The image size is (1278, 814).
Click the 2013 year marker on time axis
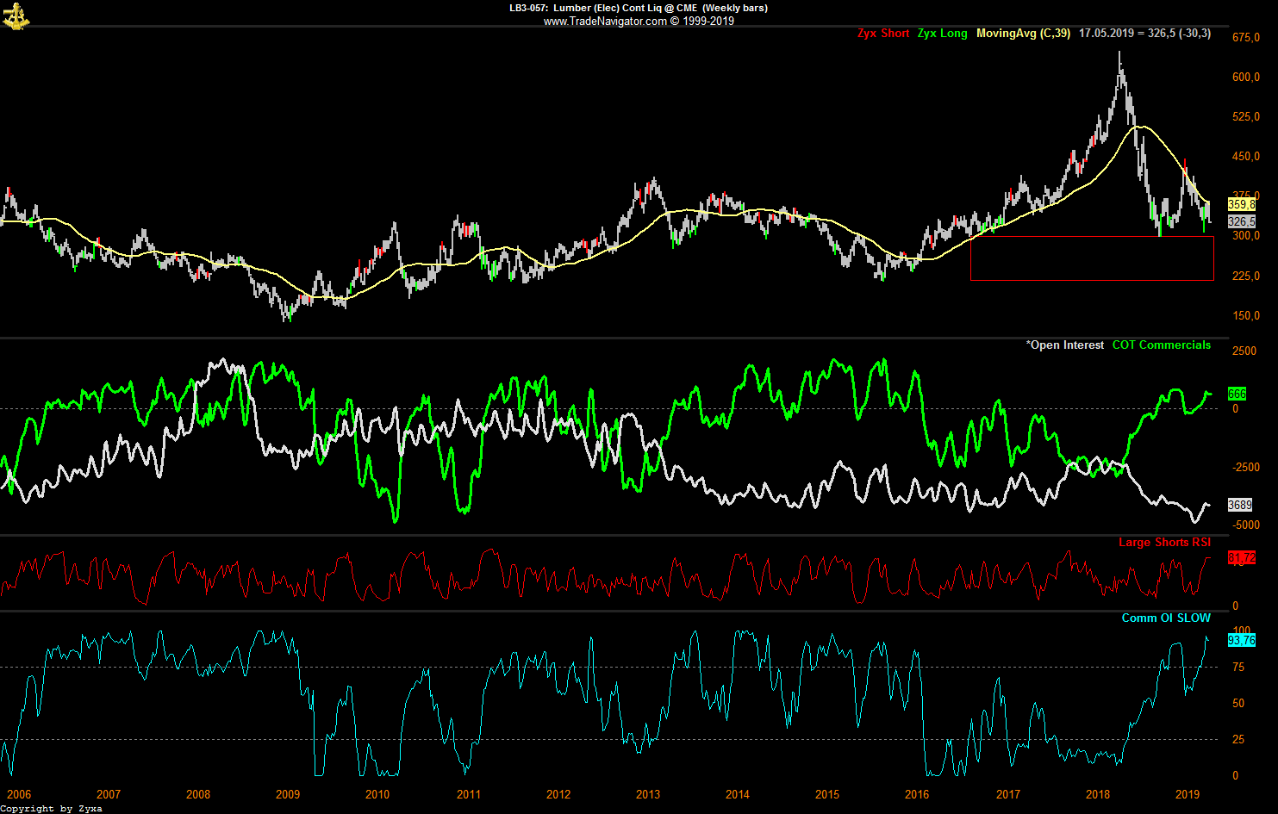point(647,794)
